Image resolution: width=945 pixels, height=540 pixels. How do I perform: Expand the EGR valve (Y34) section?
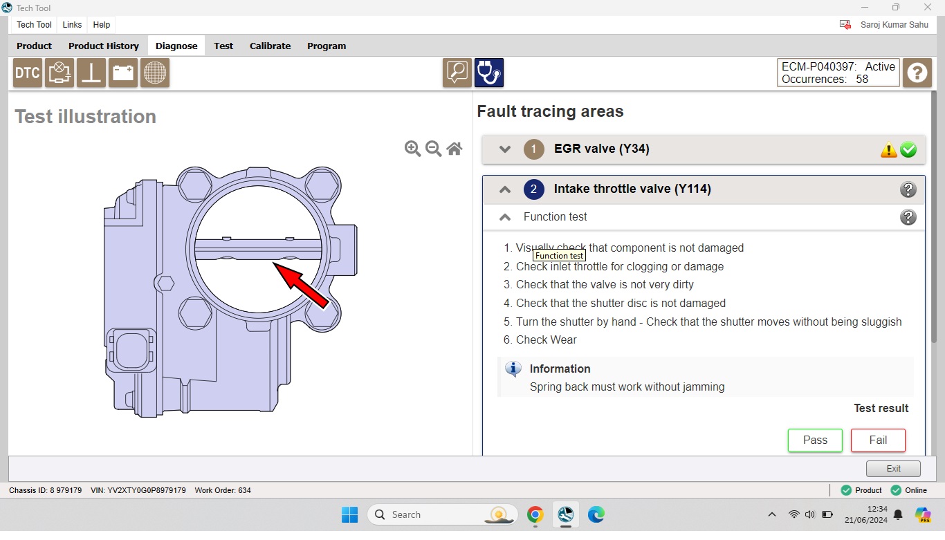[x=505, y=149]
